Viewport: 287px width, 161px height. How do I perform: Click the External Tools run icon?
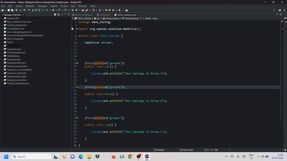click(65, 10)
